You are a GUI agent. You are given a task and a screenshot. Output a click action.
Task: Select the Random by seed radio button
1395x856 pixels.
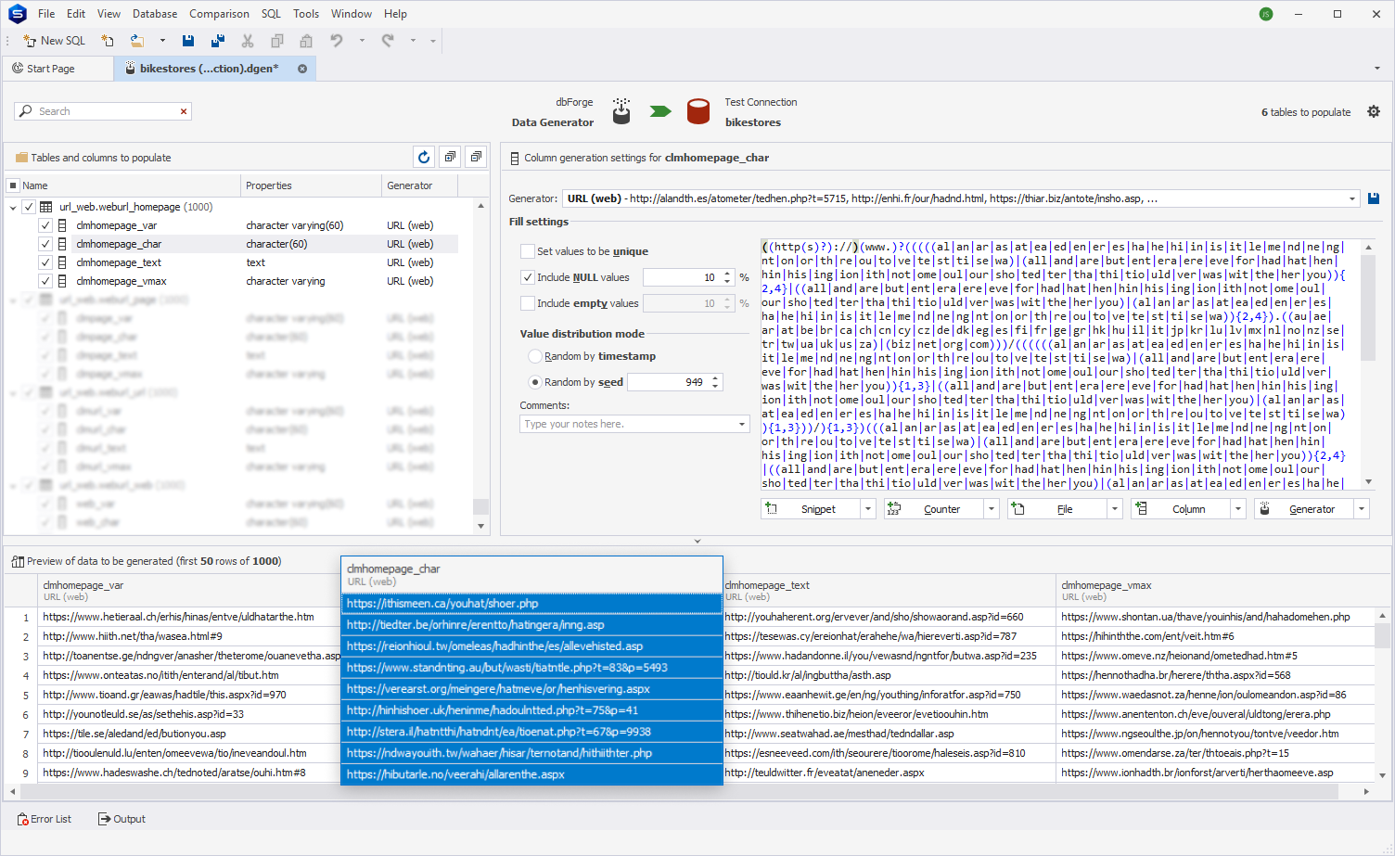(535, 382)
